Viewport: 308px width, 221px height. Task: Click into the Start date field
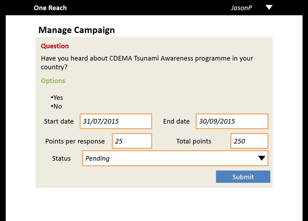[x=116, y=121]
